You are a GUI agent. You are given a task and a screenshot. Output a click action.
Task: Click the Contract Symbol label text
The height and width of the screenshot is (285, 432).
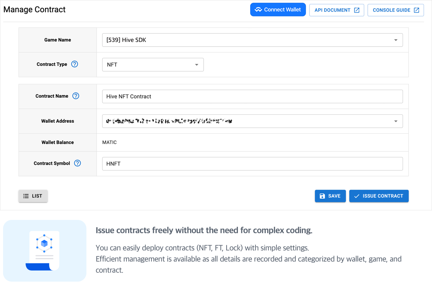click(x=52, y=163)
